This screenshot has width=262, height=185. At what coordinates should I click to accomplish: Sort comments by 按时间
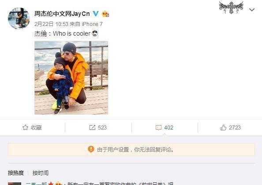[x=41, y=173]
